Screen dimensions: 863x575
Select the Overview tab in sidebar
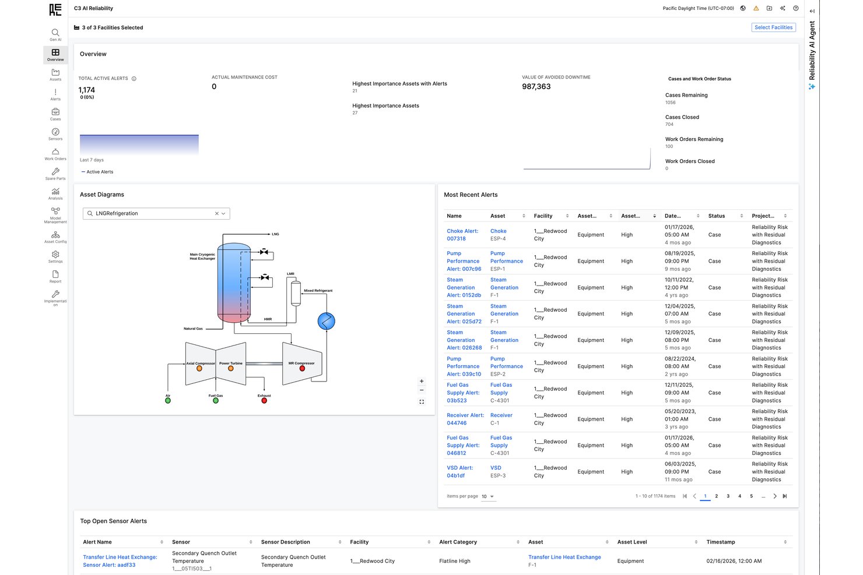(55, 55)
